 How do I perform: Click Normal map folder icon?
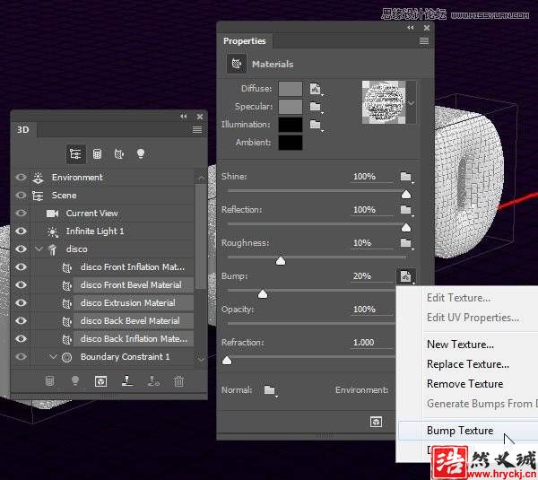pos(270,390)
